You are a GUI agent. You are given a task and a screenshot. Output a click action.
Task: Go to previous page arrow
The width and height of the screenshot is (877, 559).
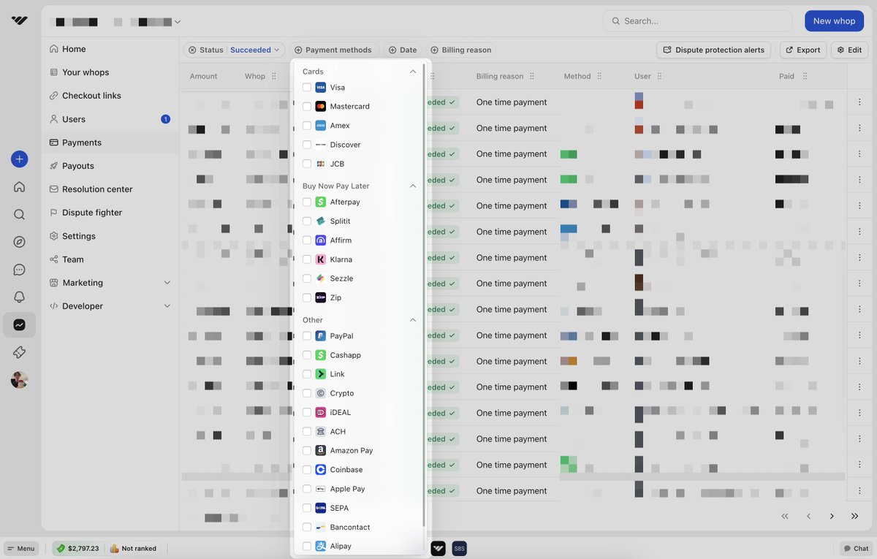pos(808,516)
